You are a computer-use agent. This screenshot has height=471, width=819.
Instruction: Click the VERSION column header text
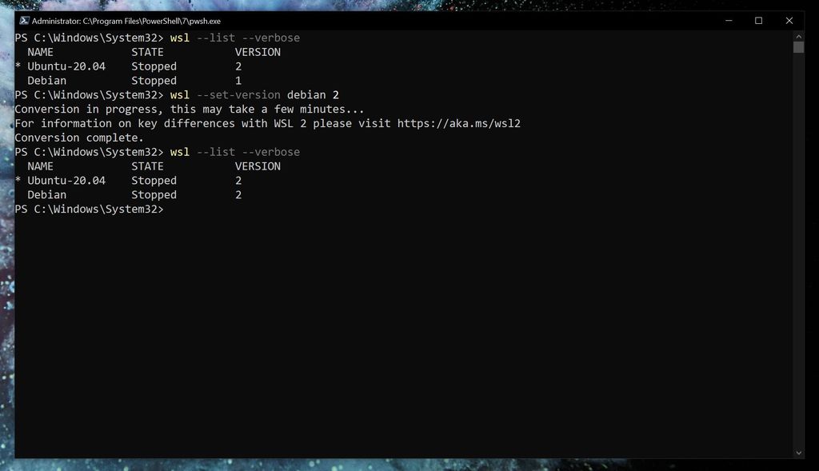point(257,51)
